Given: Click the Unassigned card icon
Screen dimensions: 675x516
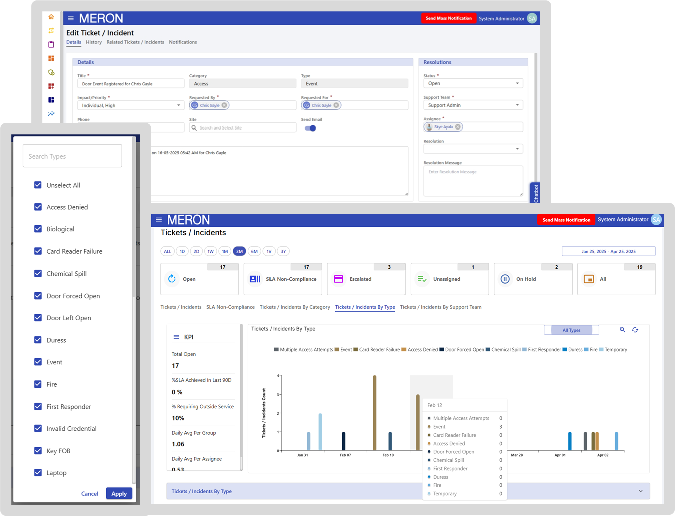Looking at the screenshot, I should pos(422,279).
